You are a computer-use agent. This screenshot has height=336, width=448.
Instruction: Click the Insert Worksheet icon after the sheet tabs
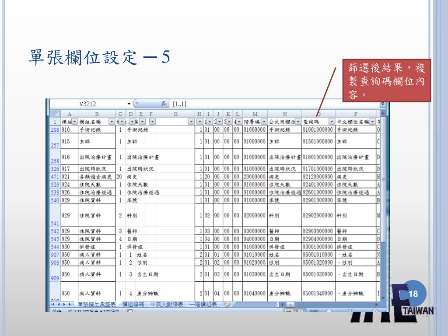pyautogui.click(x=227, y=304)
